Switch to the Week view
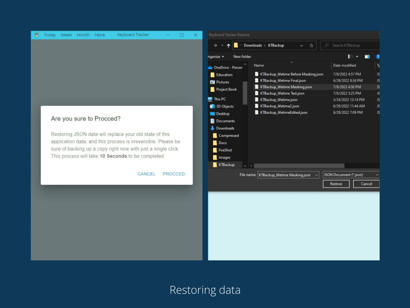 (66, 35)
